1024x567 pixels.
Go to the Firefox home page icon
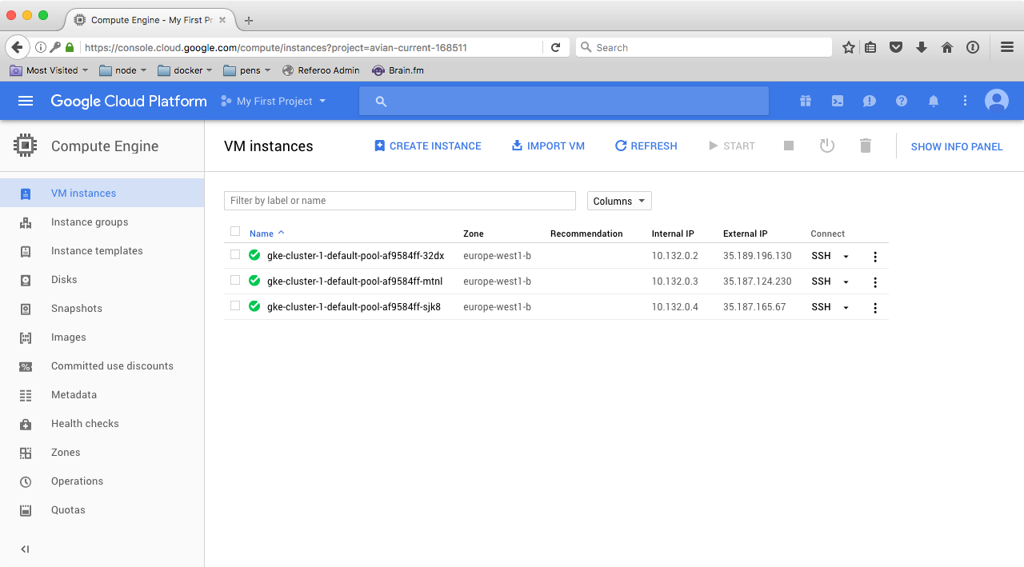[947, 47]
